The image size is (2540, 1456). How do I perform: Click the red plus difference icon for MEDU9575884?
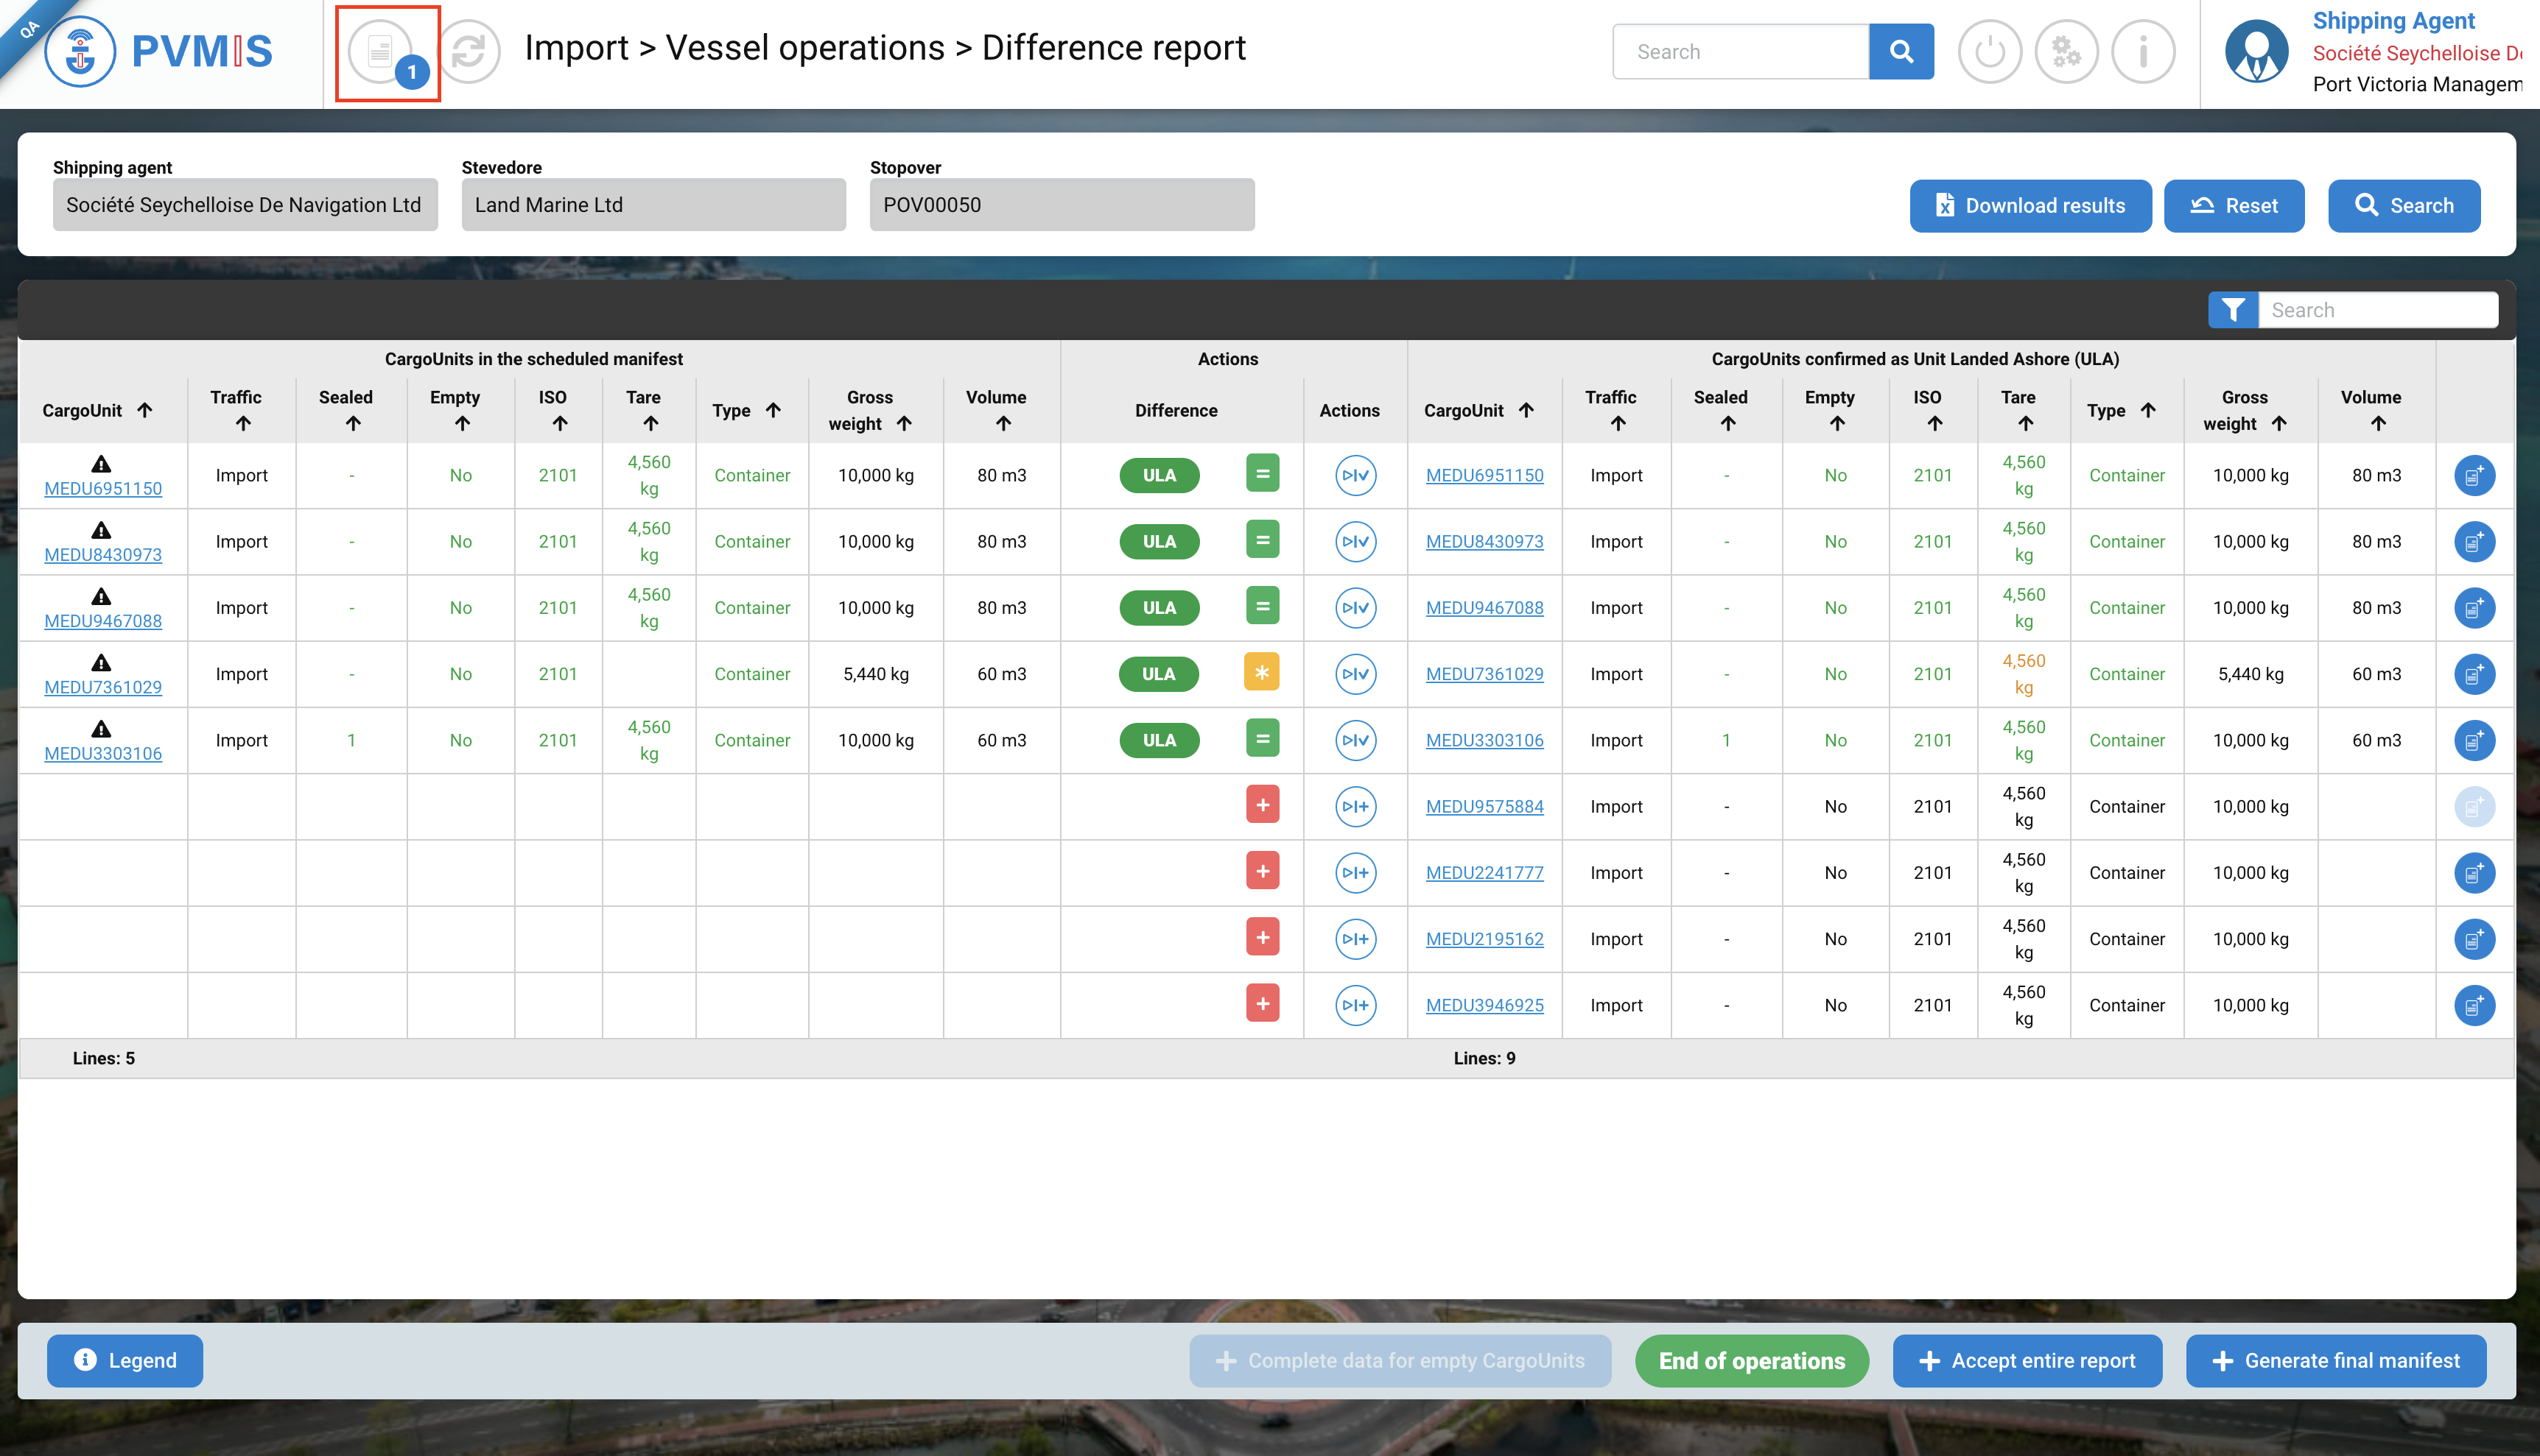pyautogui.click(x=1262, y=805)
